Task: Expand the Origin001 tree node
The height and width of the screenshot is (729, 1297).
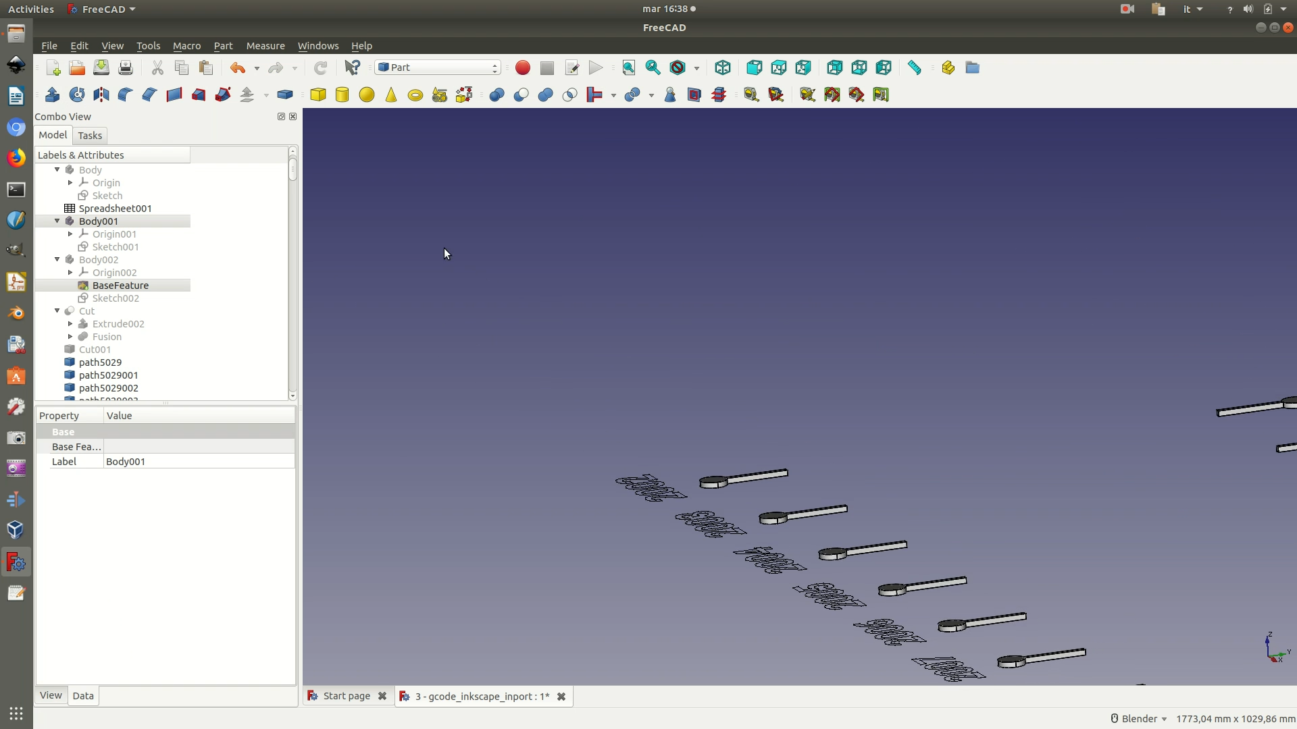Action: click(70, 234)
